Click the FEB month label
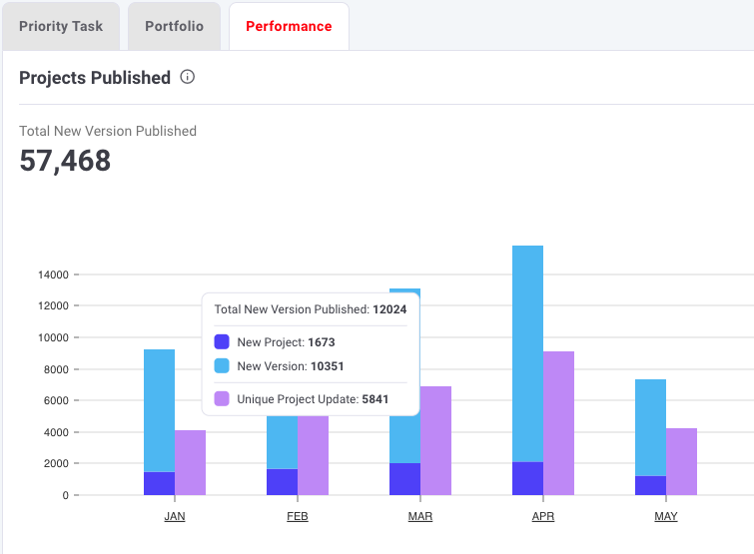754x554 pixels. [298, 517]
